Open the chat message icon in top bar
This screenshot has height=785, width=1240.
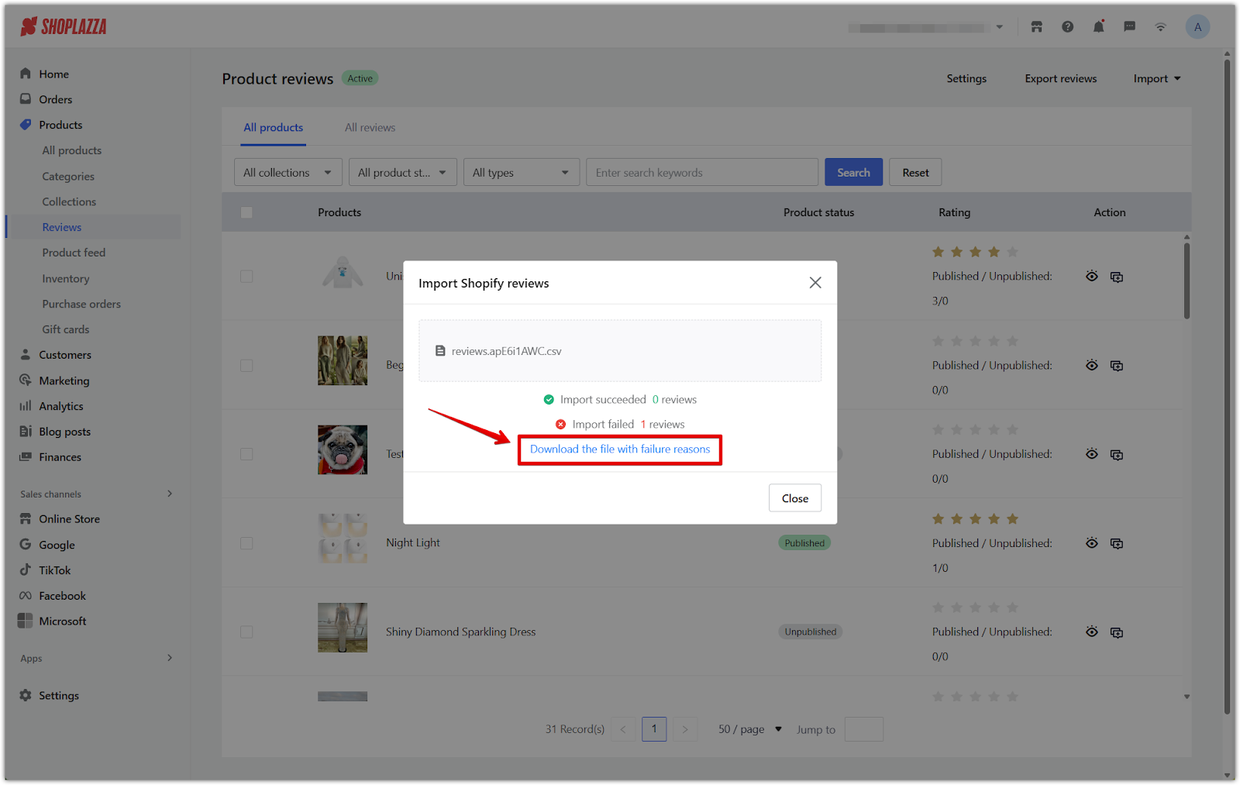point(1130,27)
